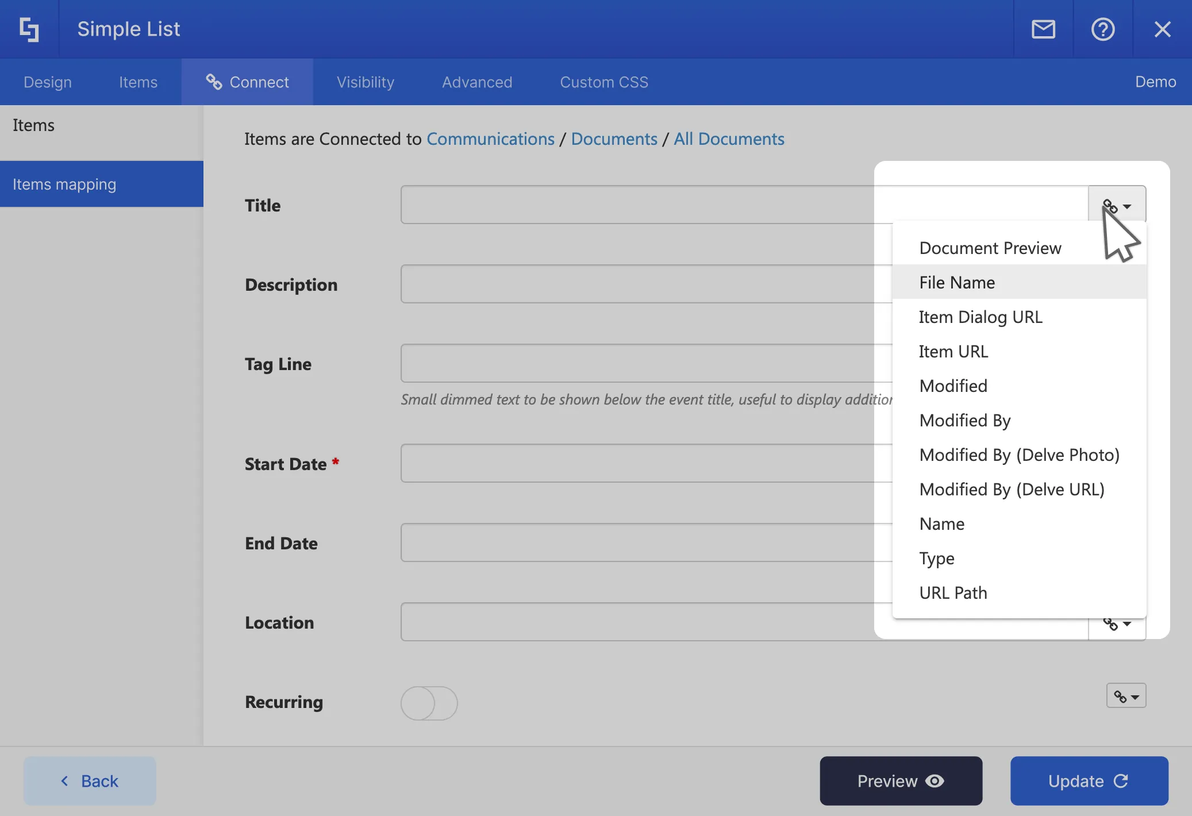Toggle the Recurring switch
This screenshot has width=1192, height=816.
click(x=429, y=703)
